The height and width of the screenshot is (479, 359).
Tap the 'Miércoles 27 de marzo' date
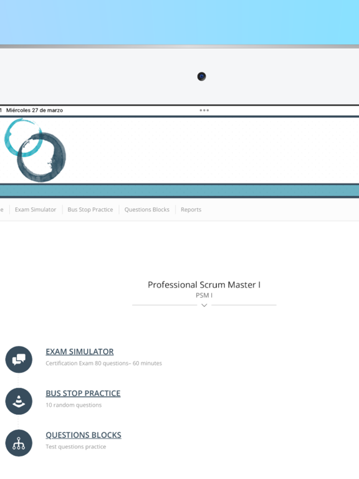(34, 110)
